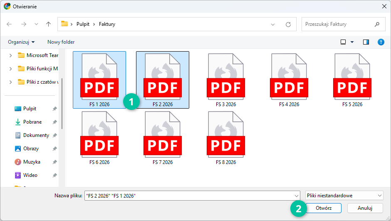The width and height of the screenshot is (391, 221).
Task: Expand the Microsoft Teams folder tree
Action: pos(10,55)
